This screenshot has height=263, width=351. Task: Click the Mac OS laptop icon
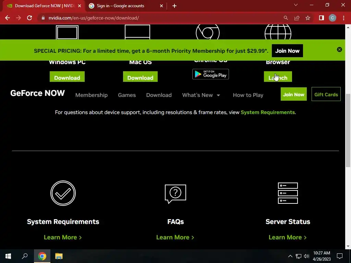pos(137,32)
